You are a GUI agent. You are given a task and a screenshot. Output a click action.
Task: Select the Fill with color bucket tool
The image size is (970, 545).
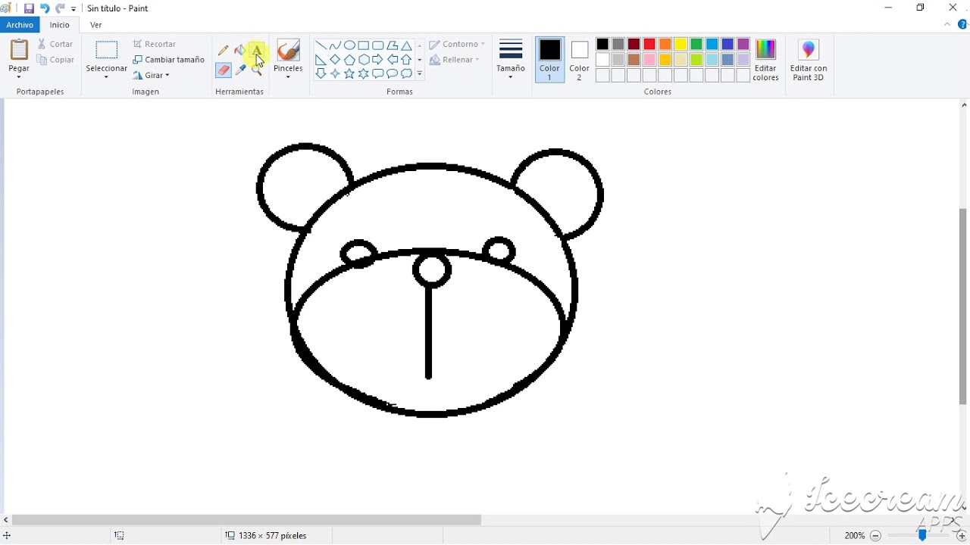point(240,51)
